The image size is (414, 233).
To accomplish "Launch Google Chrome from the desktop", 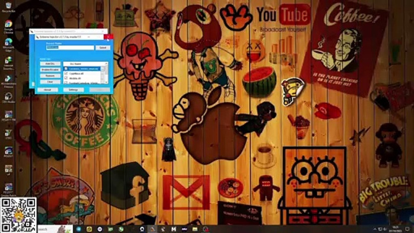I will pyautogui.click(x=8, y=27).
